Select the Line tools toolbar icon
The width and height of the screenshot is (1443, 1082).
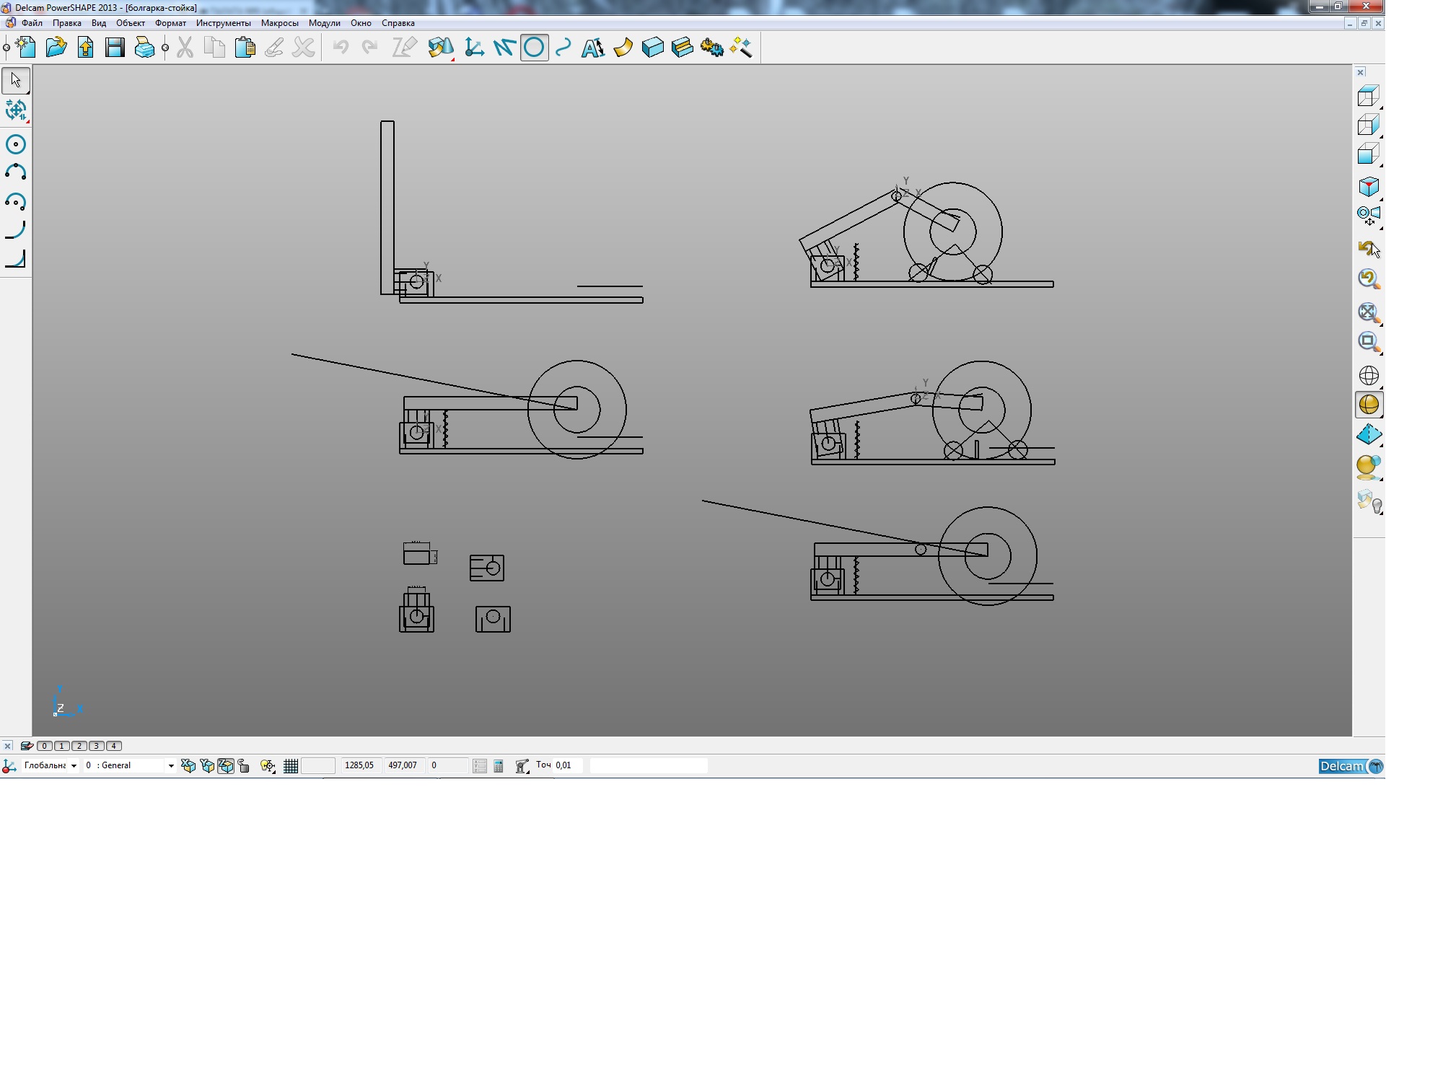tap(504, 48)
